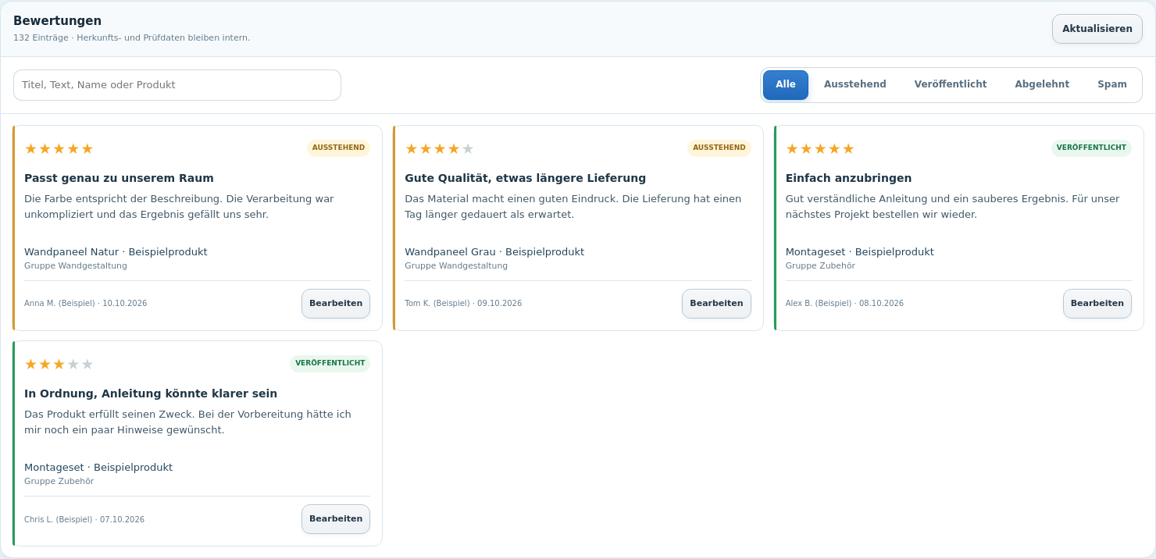Click 'Chris L. (Beispiel) · 07.10.2026' author line
This screenshot has height=559, width=1156.
tap(84, 519)
